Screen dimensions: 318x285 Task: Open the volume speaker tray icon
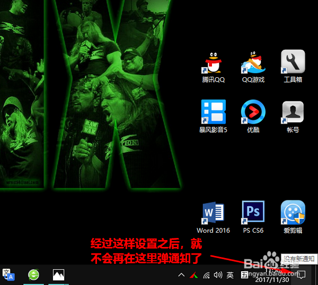[218, 275]
